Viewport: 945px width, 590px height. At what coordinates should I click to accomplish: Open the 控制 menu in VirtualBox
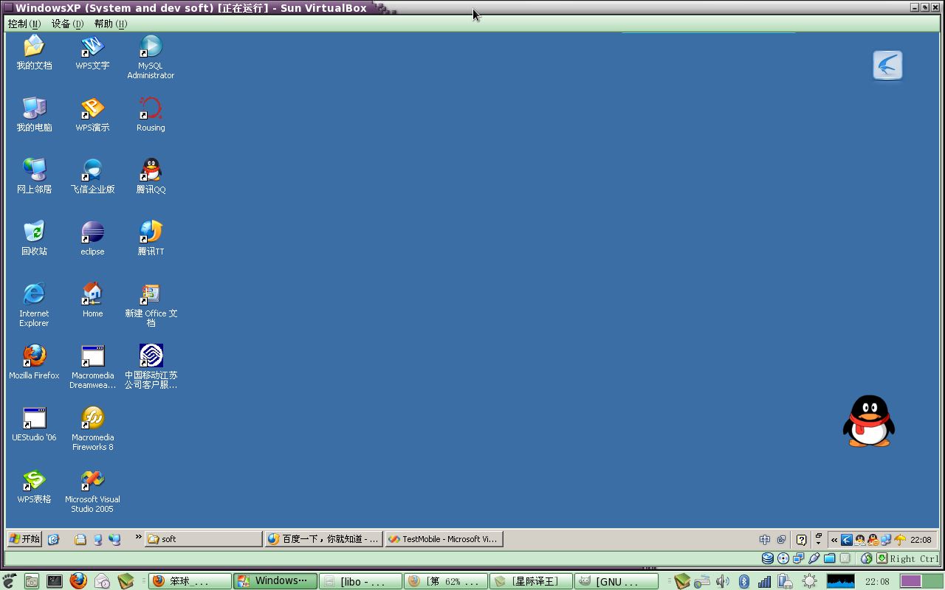(24, 24)
